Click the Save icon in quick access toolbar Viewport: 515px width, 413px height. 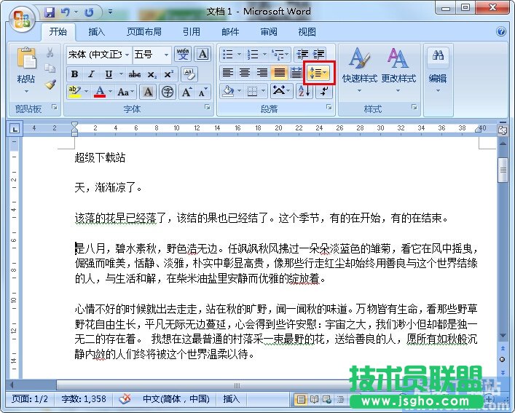point(50,12)
